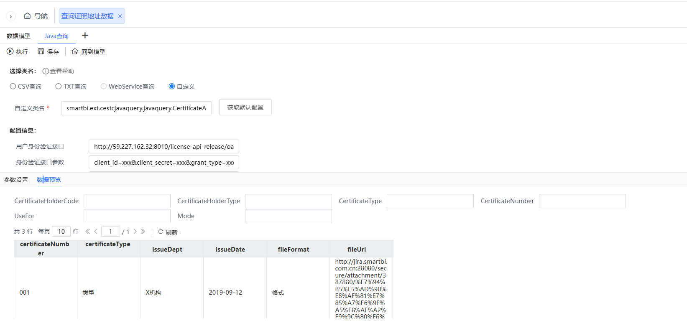The width and height of the screenshot is (687, 321).
Task: Edit current page number field
Action: coord(110,232)
